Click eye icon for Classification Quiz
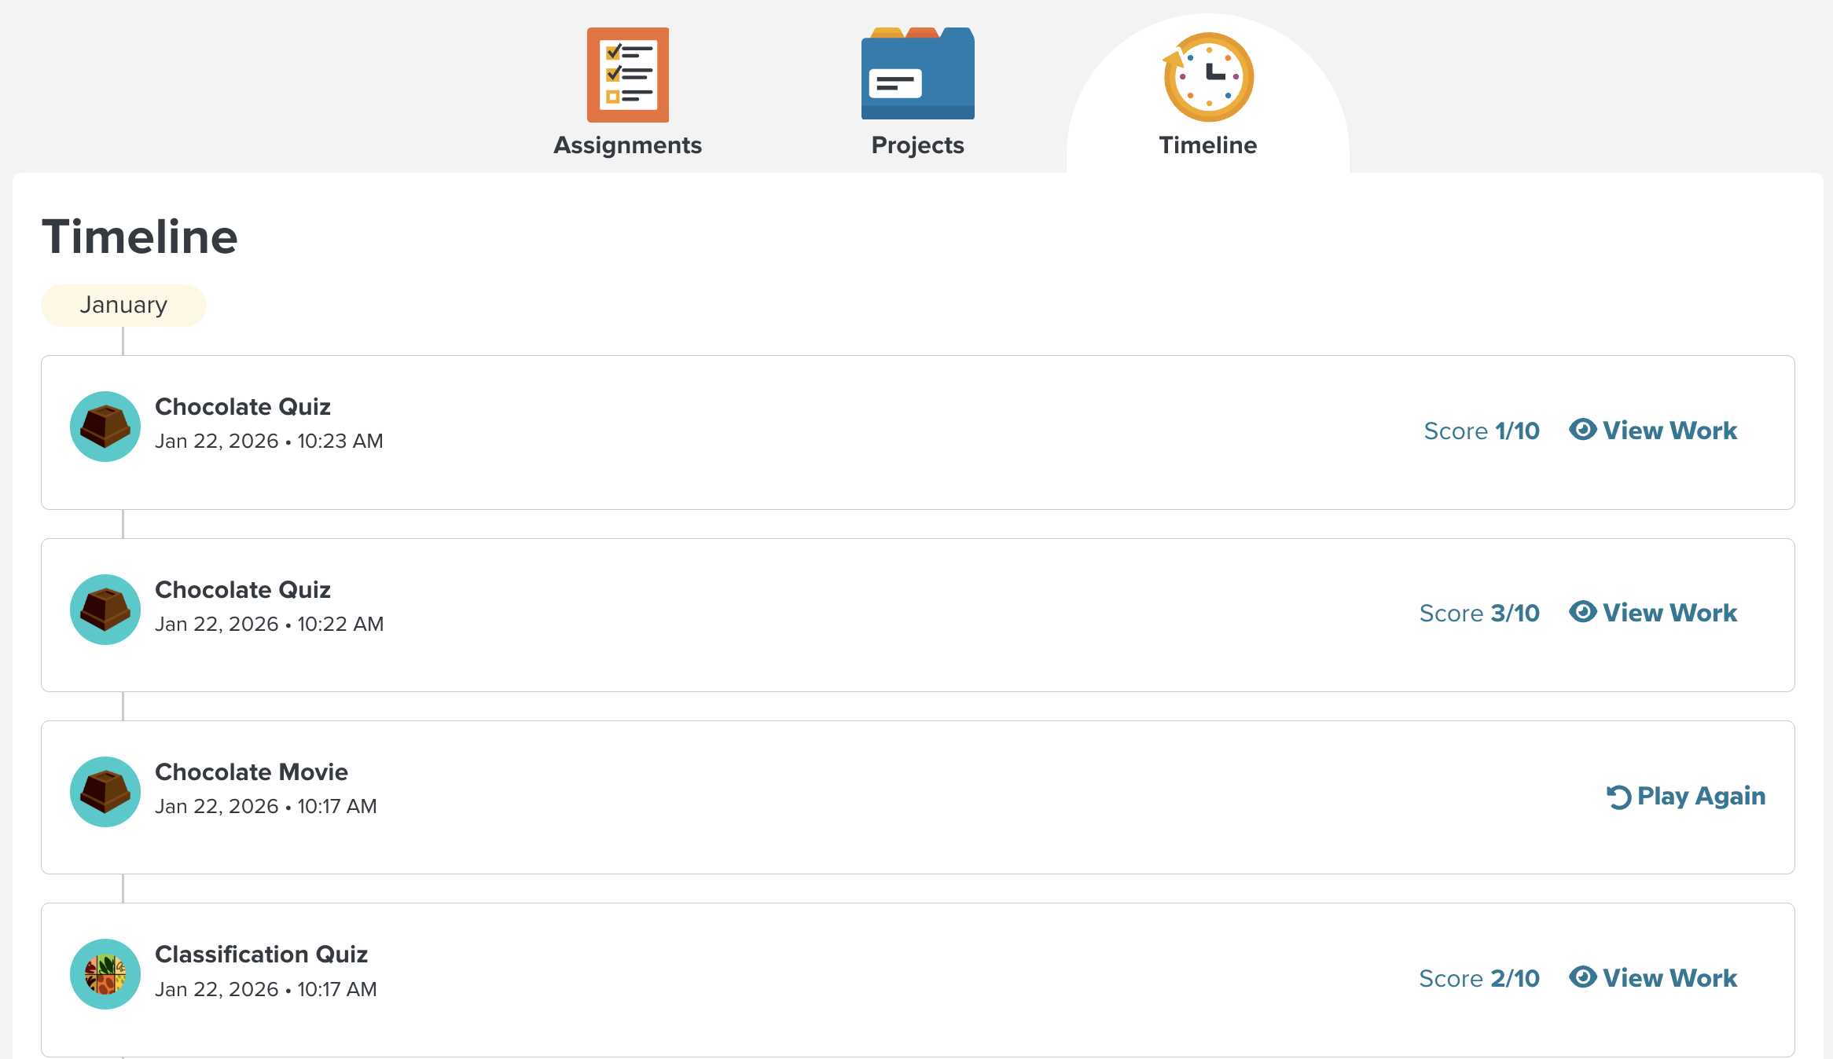The image size is (1833, 1059). pos(1582,977)
